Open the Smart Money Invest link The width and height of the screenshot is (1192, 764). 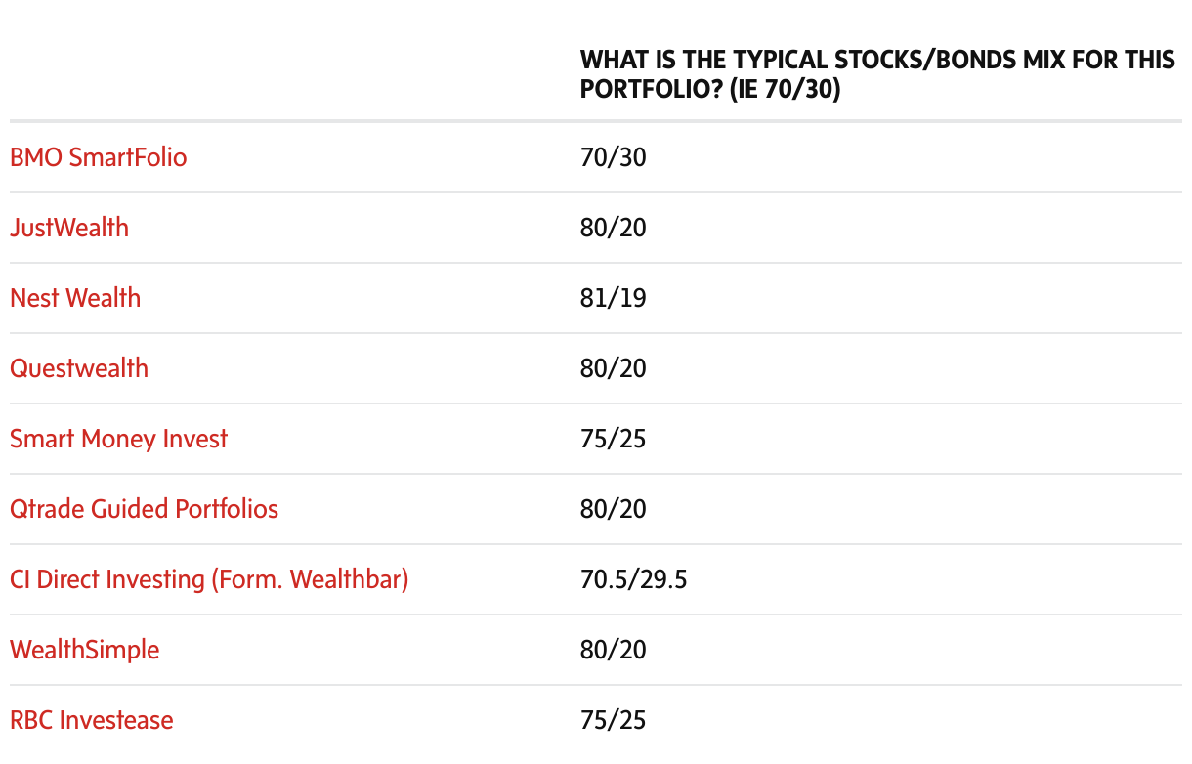click(118, 439)
